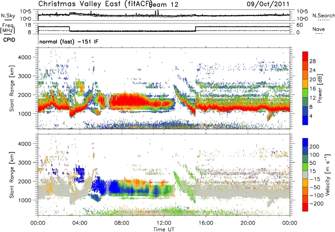Image resolution: width=335 pixels, height=232 pixels.
Task: Click the '-100' value on velocity colorbar
Action: pyautogui.click(x=316, y=196)
